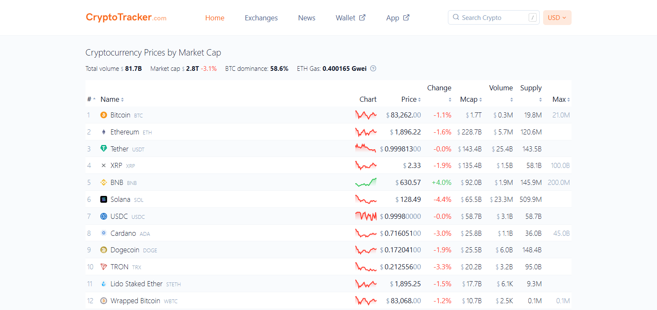Open the Bitcoin coin detail link

click(x=120, y=115)
